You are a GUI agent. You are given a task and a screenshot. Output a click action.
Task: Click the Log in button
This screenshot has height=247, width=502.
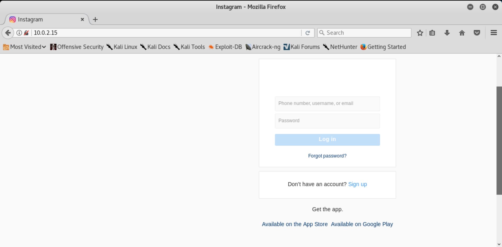click(x=327, y=140)
